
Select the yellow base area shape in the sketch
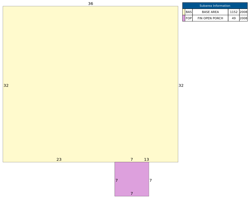[90, 84]
